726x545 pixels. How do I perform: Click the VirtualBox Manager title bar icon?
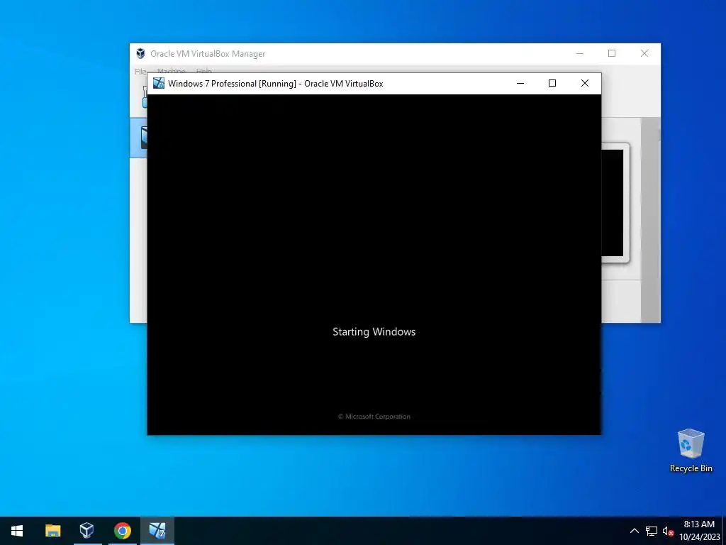point(140,53)
